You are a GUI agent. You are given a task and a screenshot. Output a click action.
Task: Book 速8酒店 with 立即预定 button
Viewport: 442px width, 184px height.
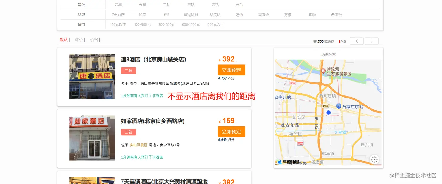(232, 70)
